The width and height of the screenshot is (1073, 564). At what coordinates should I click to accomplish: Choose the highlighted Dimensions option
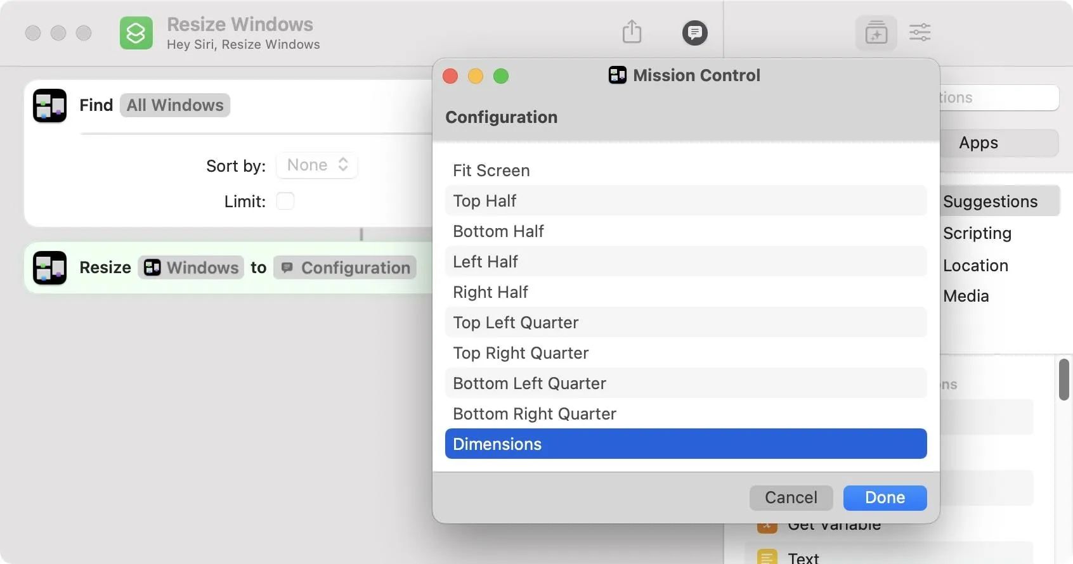point(686,444)
